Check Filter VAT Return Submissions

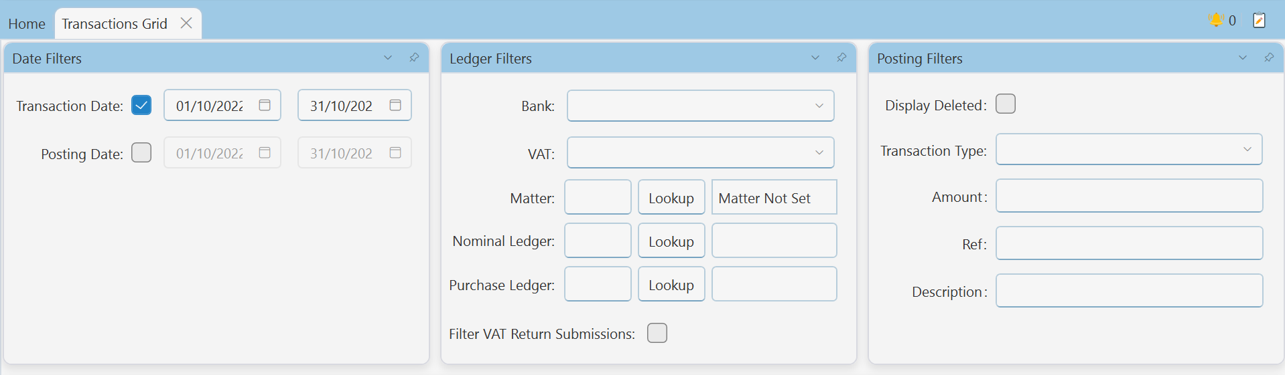click(x=657, y=333)
